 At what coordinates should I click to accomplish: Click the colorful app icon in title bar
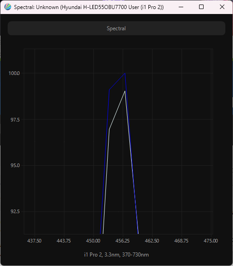click(x=8, y=7)
